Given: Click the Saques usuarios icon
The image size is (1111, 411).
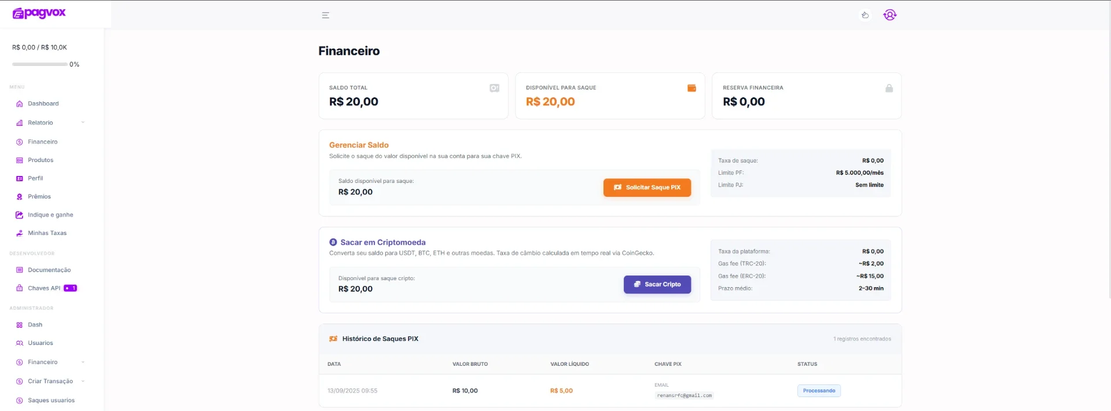Looking at the screenshot, I should tap(20, 401).
